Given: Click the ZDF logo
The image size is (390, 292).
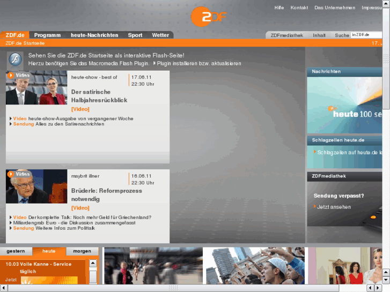Looking at the screenshot, I should pos(209,17).
